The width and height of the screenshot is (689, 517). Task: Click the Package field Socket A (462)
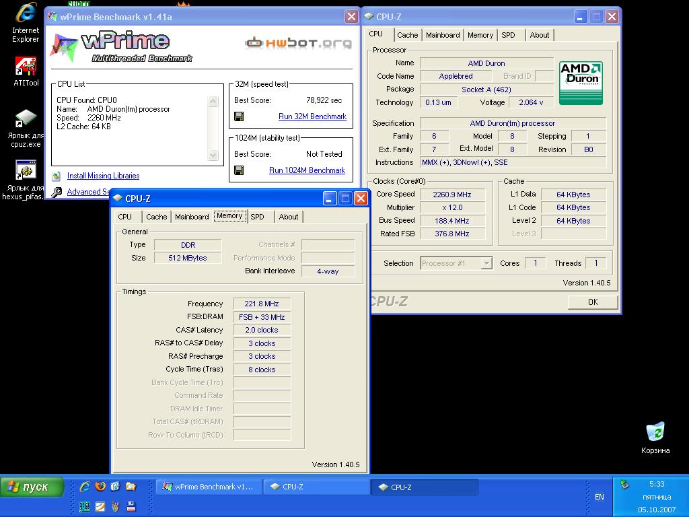[486, 90]
